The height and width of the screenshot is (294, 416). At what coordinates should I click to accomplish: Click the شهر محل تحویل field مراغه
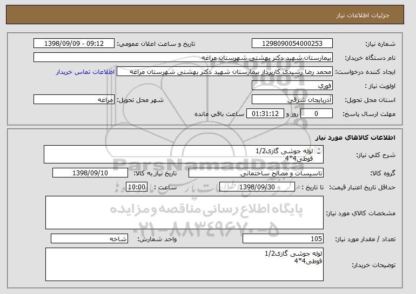point(74,100)
